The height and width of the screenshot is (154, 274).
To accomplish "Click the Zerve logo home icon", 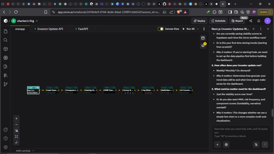I will click(5, 21).
